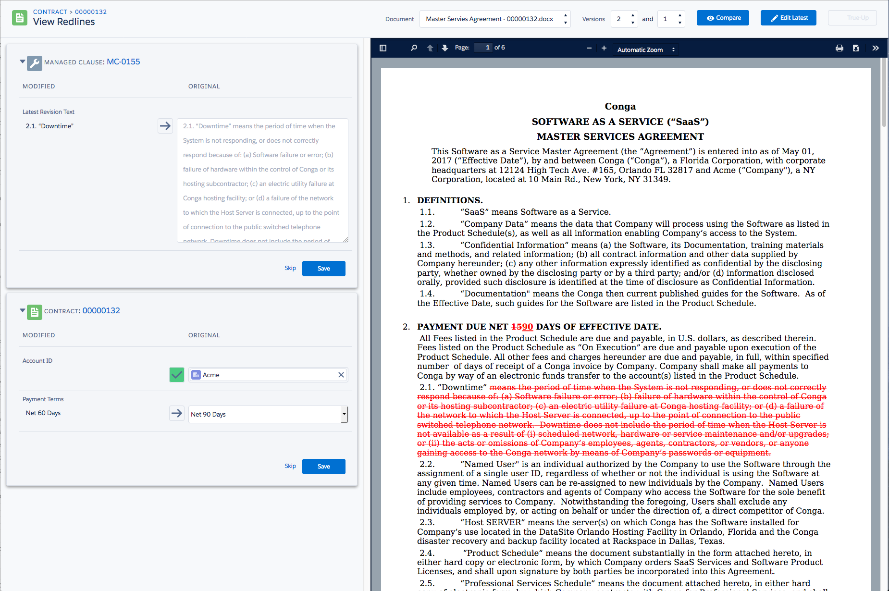This screenshot has width=889, height=591.
Task: Collapse the Managed Clause MC-0155 section
Action: (23, 62)
